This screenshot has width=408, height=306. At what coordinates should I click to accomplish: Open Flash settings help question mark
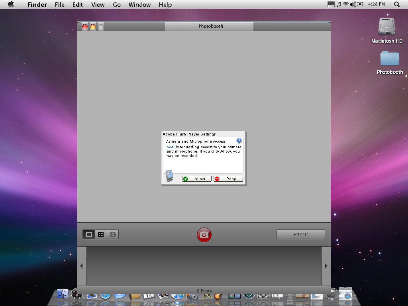click(x=239, y=141)
